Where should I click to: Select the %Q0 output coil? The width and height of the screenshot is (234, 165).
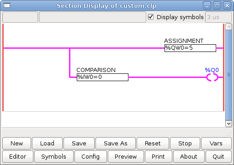[212, 77]
